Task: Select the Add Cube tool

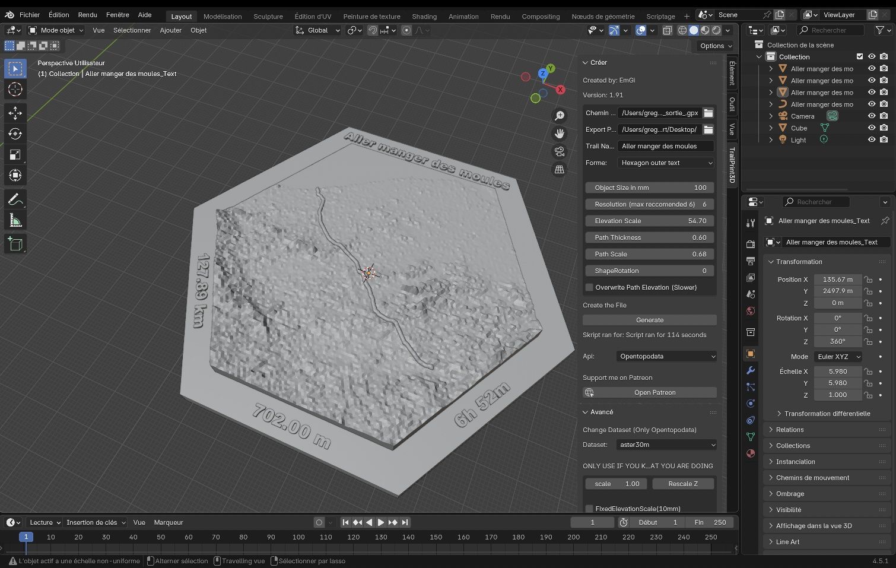Action: click(15, 244)
